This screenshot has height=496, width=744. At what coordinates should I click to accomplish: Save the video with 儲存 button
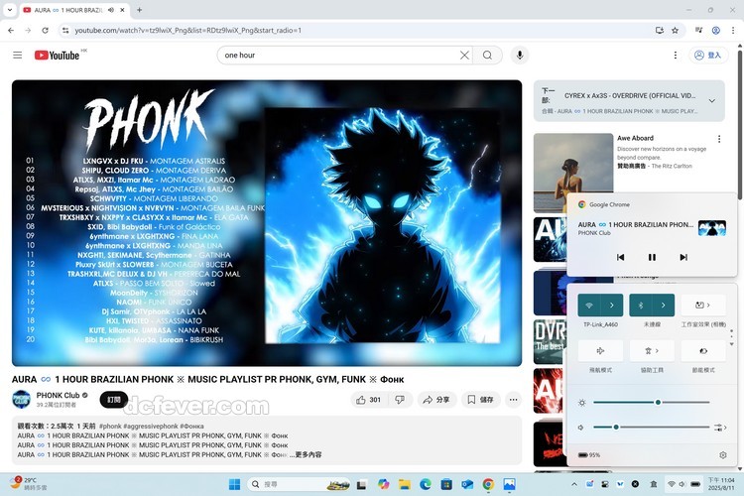(480, 400)
